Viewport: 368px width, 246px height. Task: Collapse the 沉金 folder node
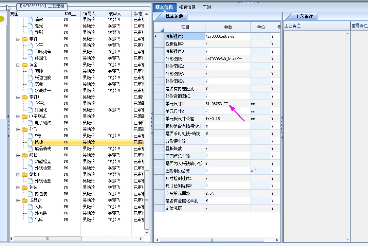point(18,65)
